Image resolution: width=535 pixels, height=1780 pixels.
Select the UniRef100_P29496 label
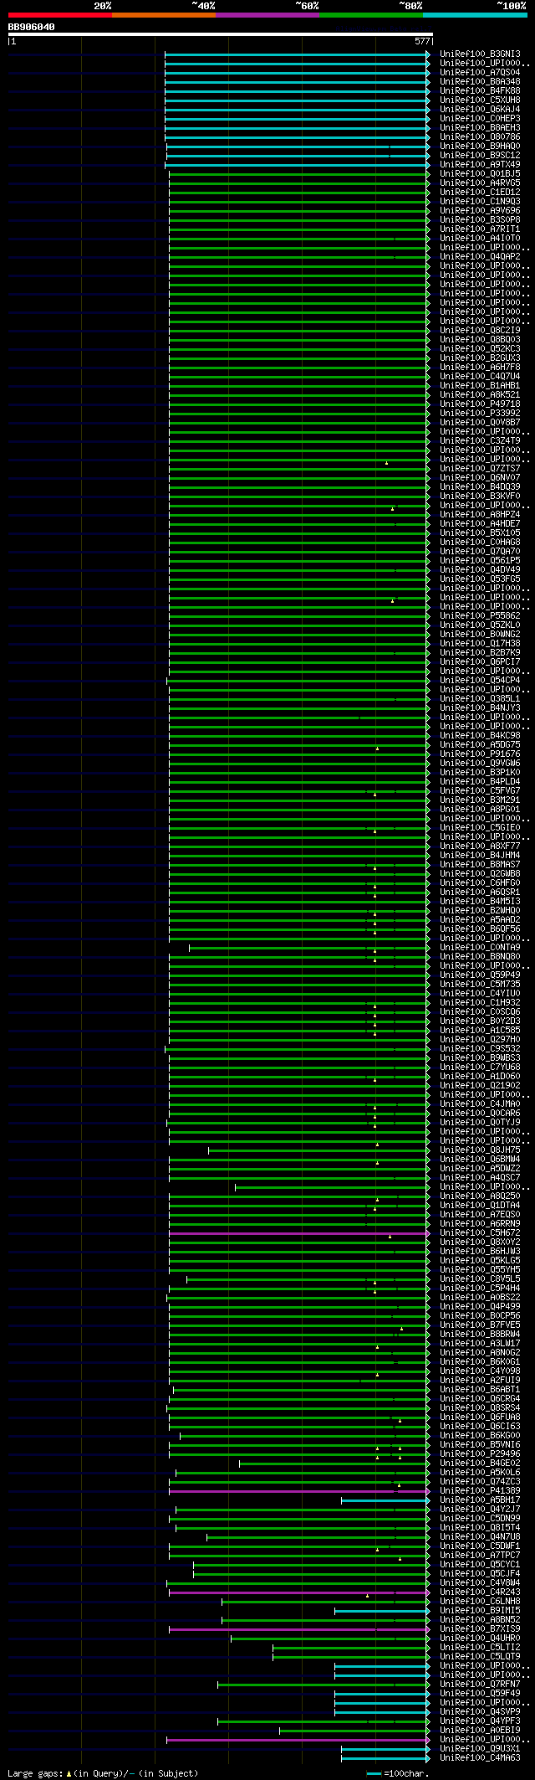click(x=480, y=1454)
